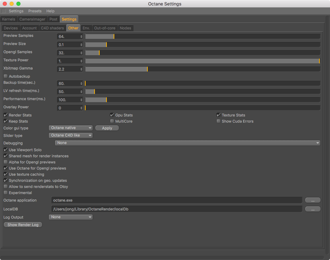This screenshot has height=260, width=330.
Task: Open the Slider type dropdown
Action: point(71,135)
